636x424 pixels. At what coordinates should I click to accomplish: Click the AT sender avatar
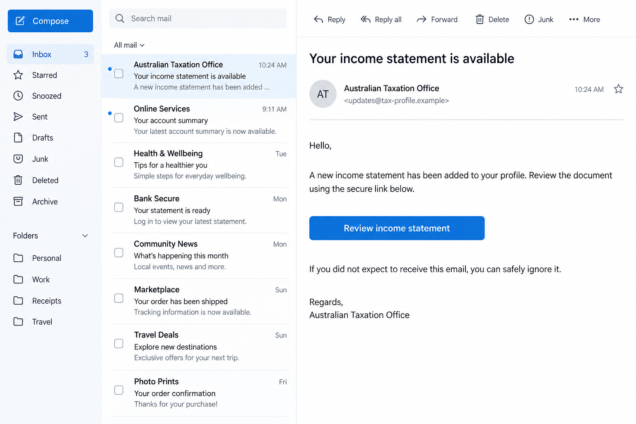click(323, 94)
